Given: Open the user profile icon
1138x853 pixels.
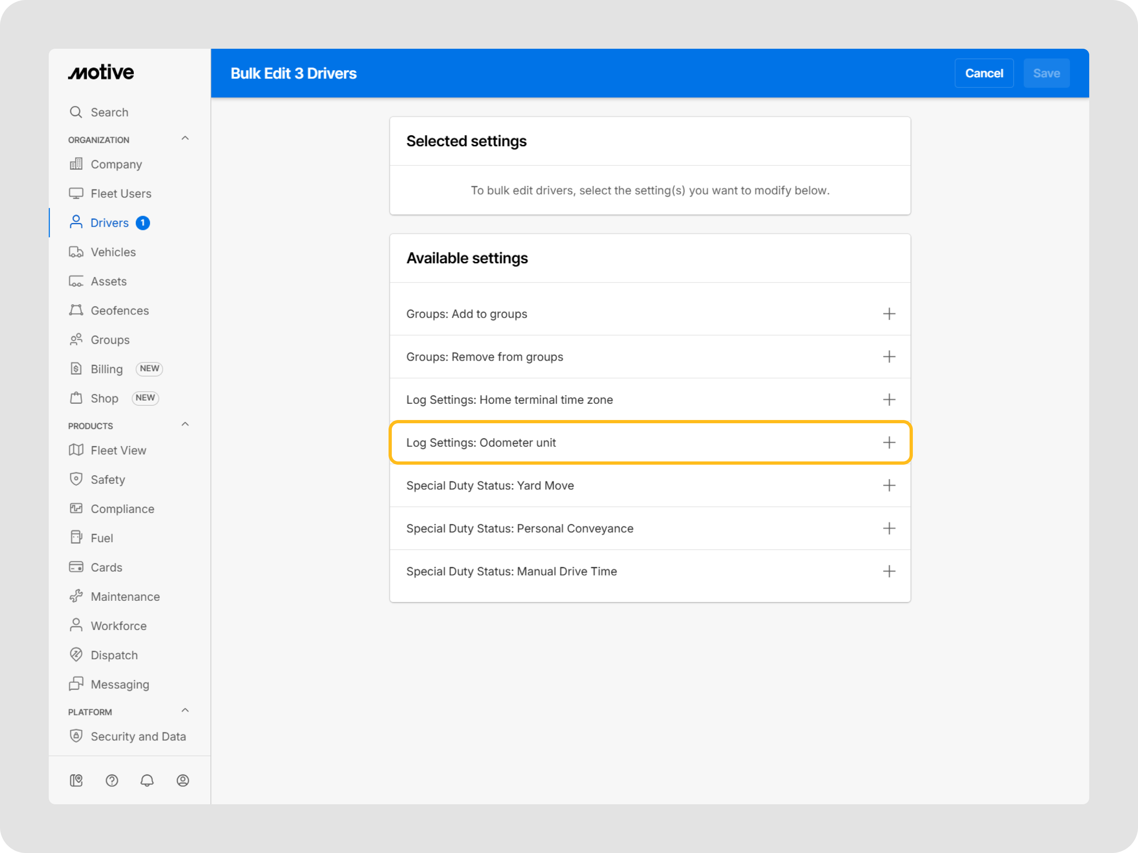Looking at the screenshot, I should pos(182,781).
